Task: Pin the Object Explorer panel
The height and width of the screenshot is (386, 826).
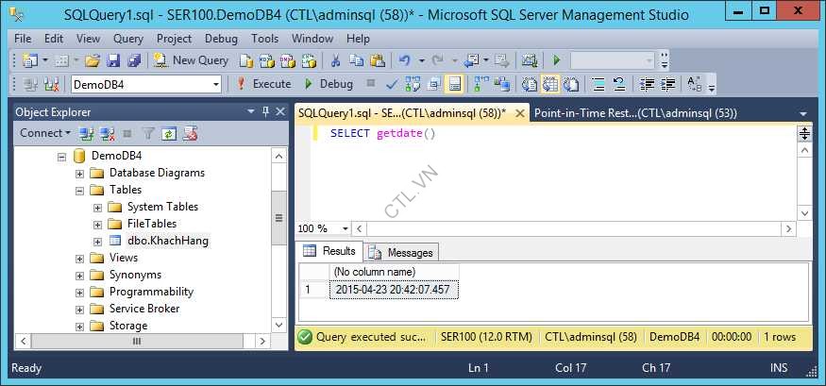Action: point(265,112)
